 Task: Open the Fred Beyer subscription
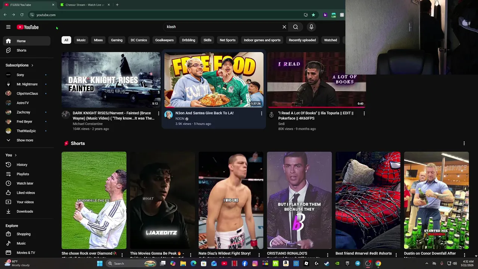pyautogui.click(x=26, y=121)
